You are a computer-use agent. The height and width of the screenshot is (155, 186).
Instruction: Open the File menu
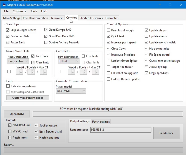click(x=6, y=11)
